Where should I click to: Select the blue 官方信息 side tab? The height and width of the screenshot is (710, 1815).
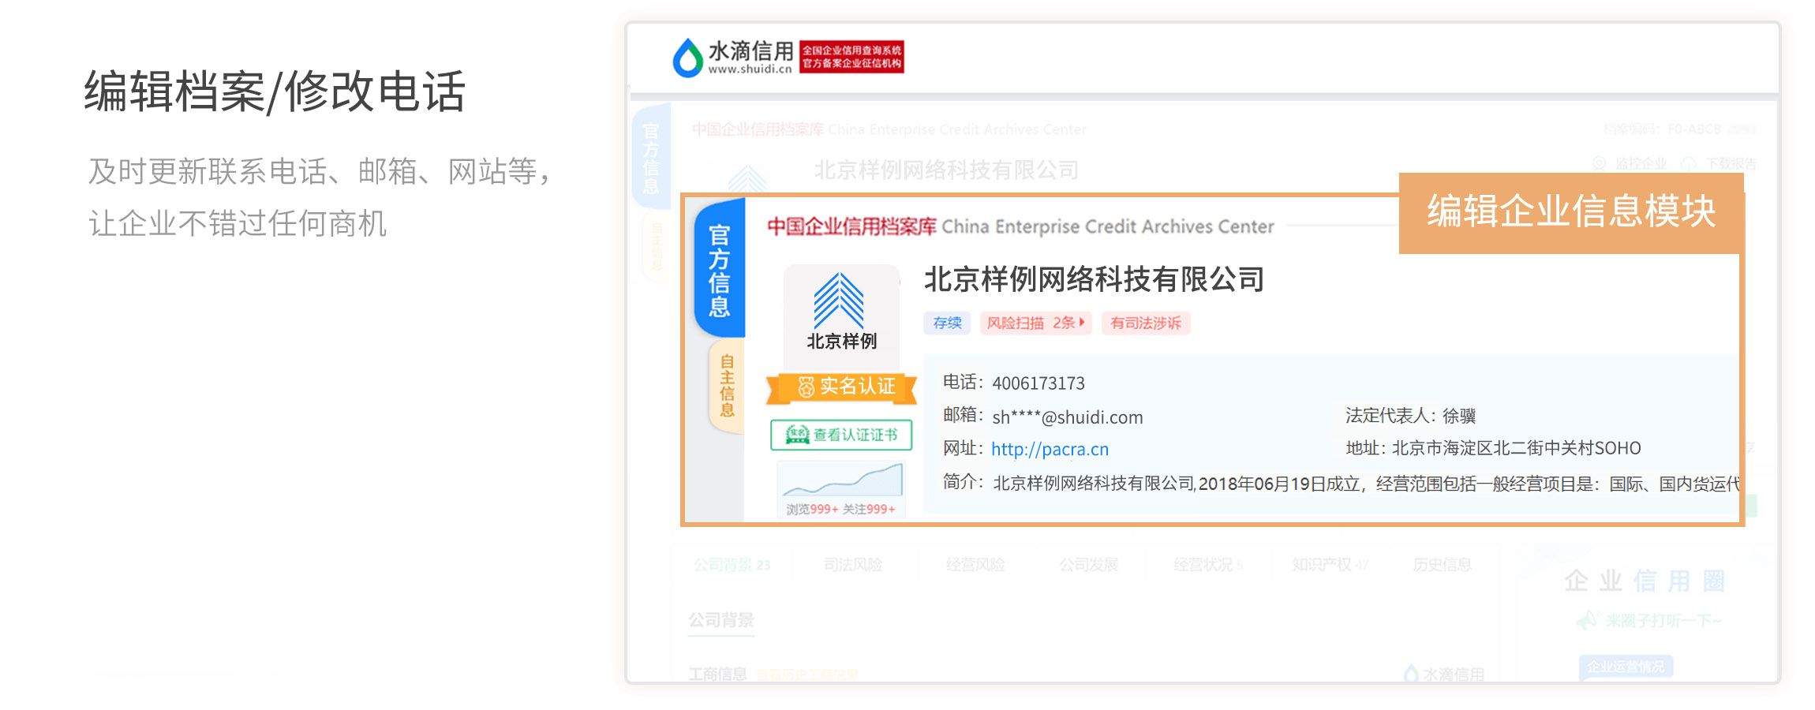tap(719, 270)
